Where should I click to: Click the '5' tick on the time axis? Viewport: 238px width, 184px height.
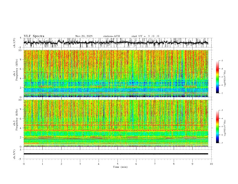pos(117,164)
